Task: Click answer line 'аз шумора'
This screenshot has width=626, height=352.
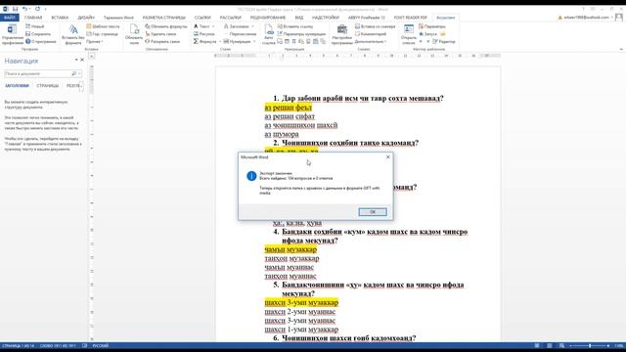Action: pyautogui.click(x=282, y=134)
